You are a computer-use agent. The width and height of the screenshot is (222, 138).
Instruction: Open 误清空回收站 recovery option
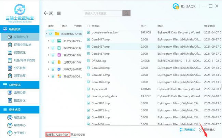[20, 45]
